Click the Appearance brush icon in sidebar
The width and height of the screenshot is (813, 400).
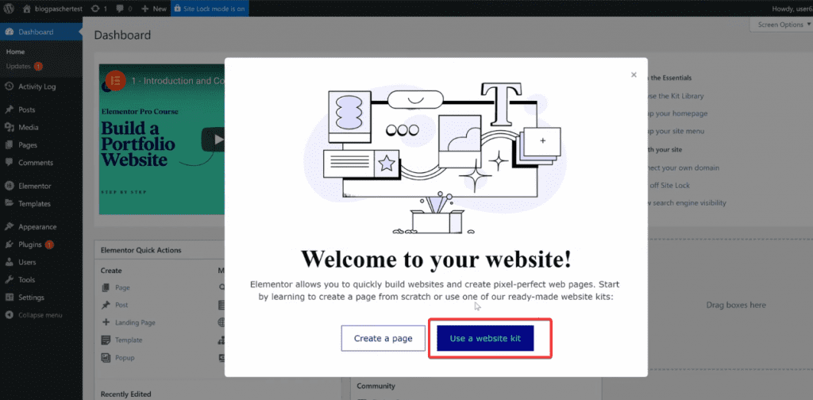(9, 227)
